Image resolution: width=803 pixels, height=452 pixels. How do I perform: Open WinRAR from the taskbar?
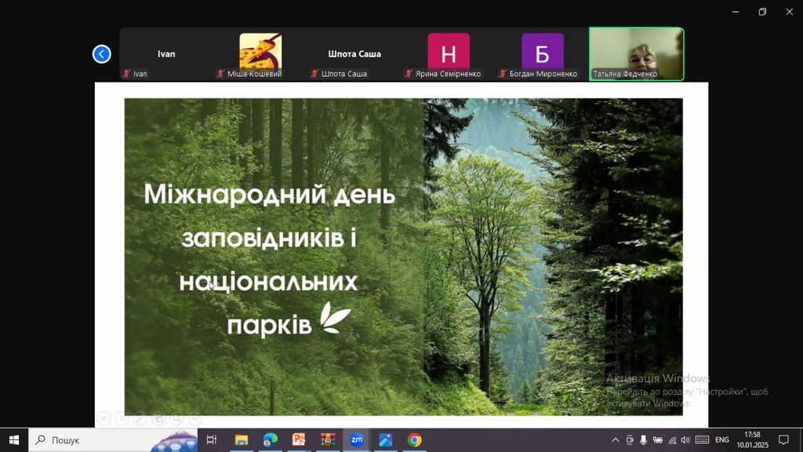[x=328, y=440]
